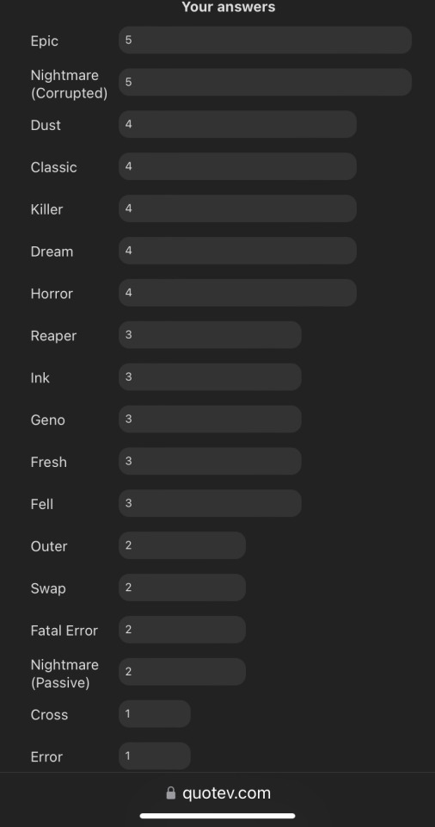Tap the Ink result label
435x827 pixels.
click(x=40, y=377)
